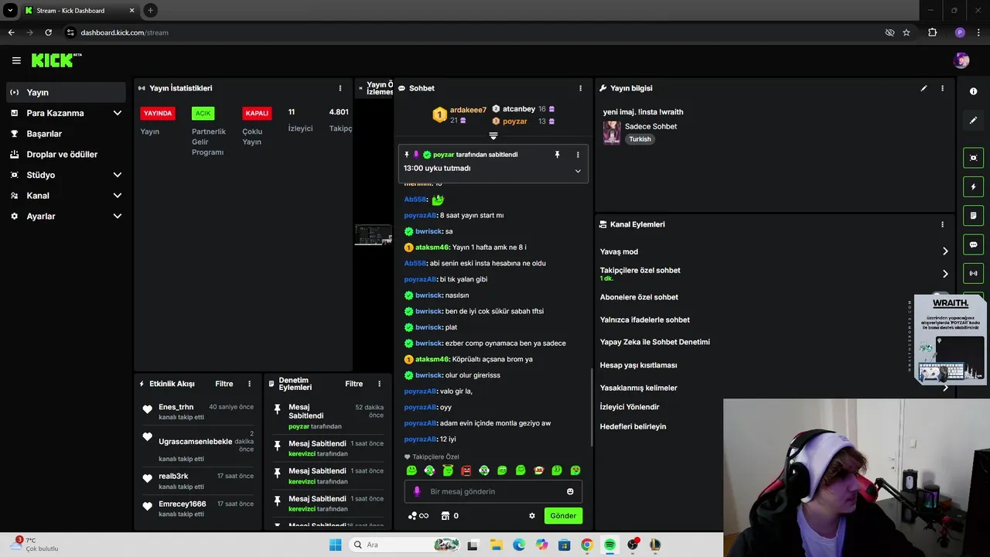This screenshot has width=990, height=557.
Task: Open the Filtre dropdown in Etkinlik Akışı
Action: pyautogui.click(x=224, y=384)
